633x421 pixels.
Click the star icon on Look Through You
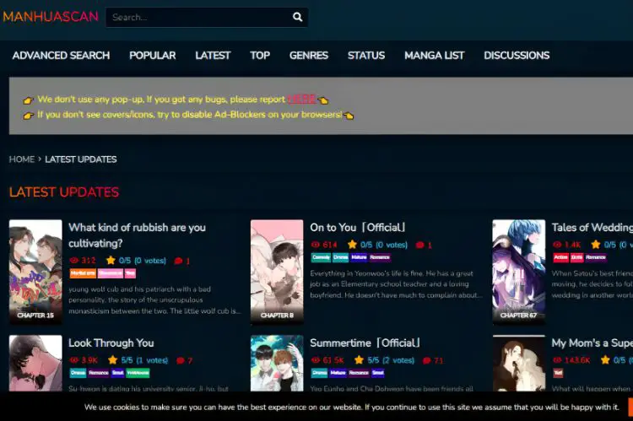(112, 359)
